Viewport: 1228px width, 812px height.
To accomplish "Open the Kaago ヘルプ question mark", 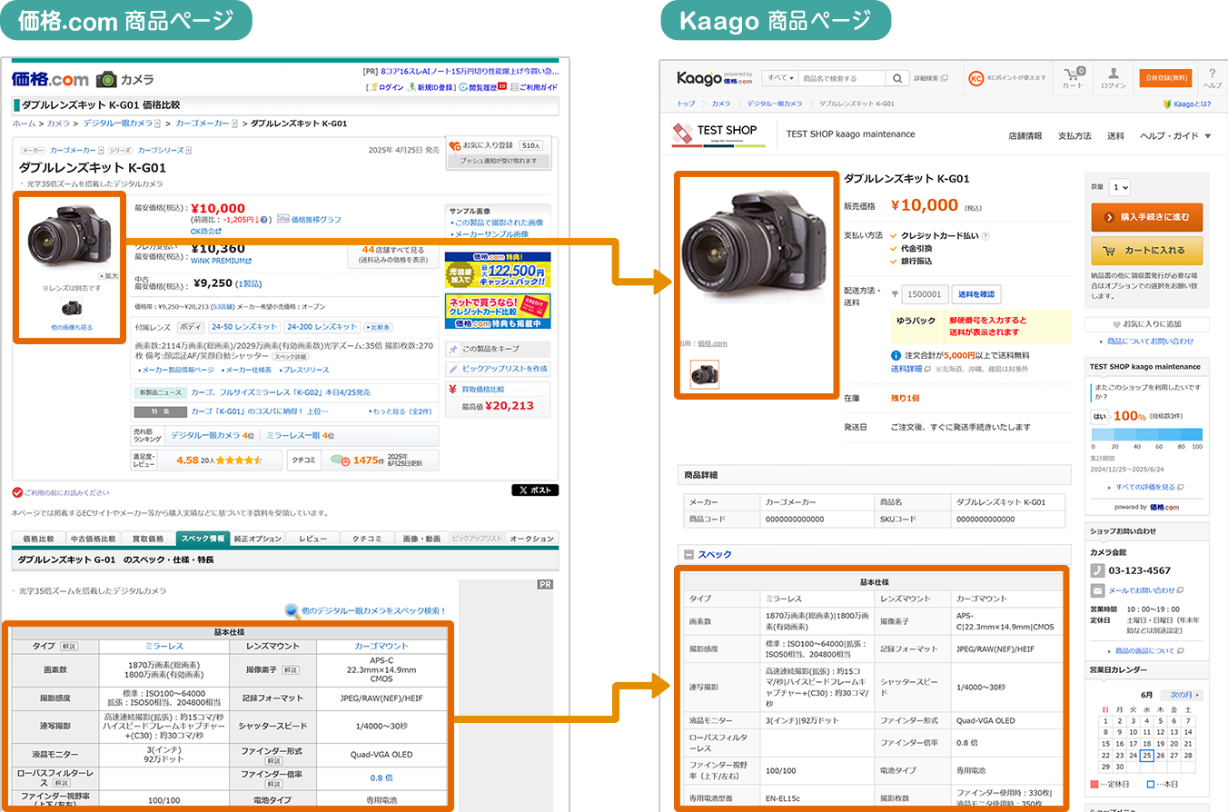I will tap(1212, 74).
